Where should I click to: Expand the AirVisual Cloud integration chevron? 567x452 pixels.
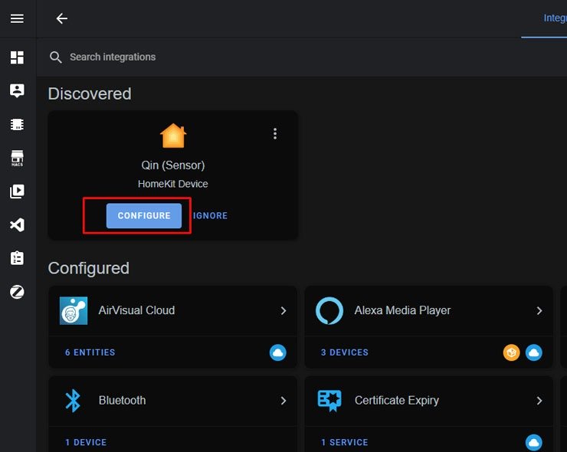point(283,310)
